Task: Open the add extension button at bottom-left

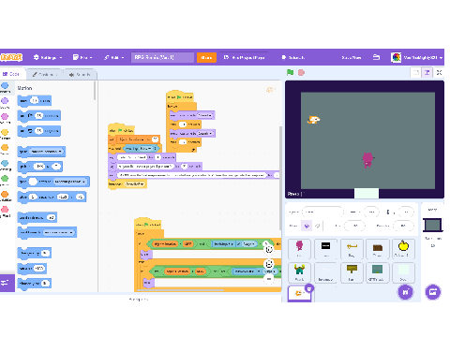Action: point(7,283)
